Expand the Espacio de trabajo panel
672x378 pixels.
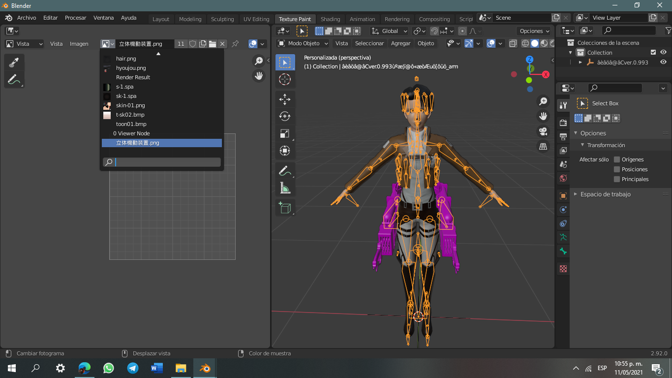pos(605,194)
